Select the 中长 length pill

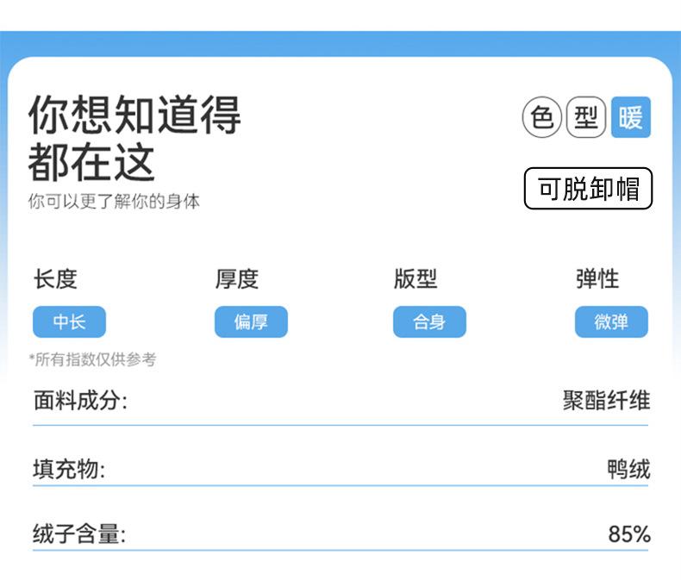click(x=70, y=322)
